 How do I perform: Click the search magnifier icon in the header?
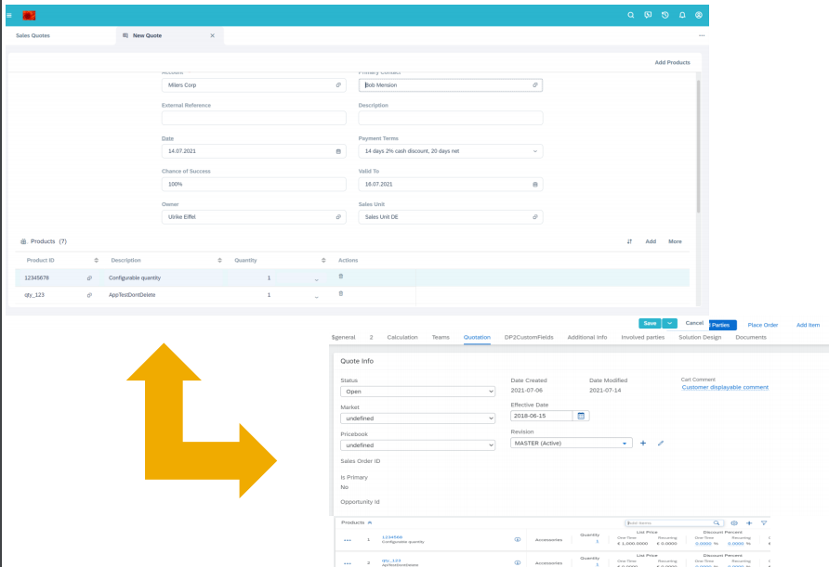pyautogui.click(x=631, y=15)
